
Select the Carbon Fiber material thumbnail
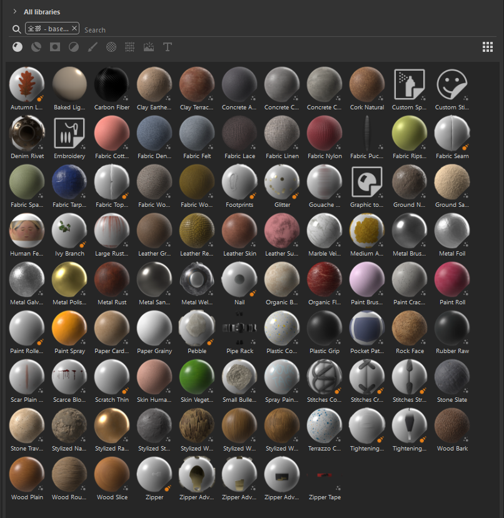[x=112, y=84]
